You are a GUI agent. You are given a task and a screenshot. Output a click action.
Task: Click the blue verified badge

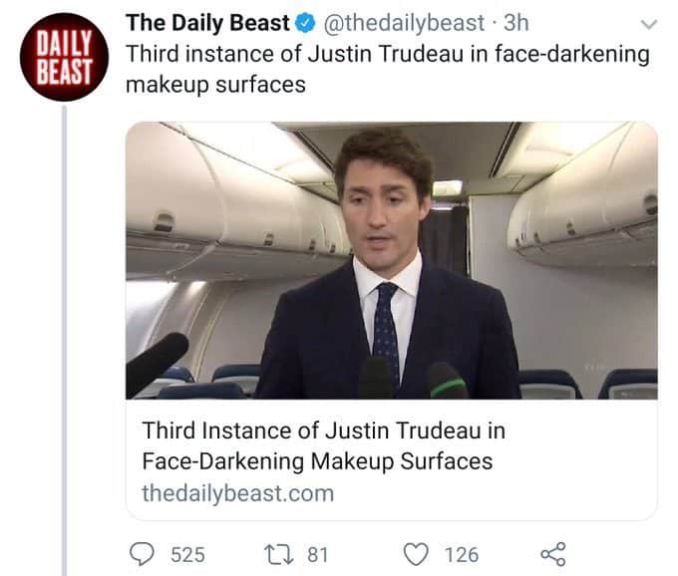coord(308,23)
